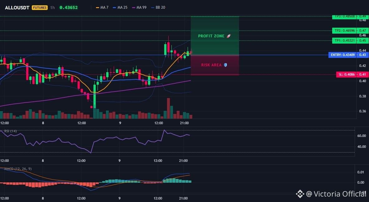Click the MACD (12, 26, 9) indicator label

pos(18,169)
